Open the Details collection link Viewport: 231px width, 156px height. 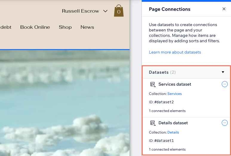[x=173, y=132]
